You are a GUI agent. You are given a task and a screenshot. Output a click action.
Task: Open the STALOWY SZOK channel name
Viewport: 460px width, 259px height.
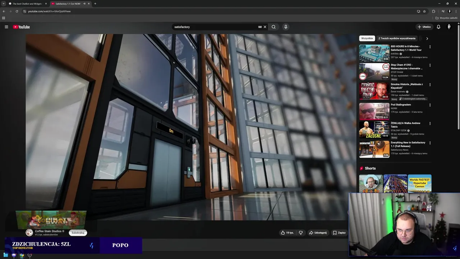pos(399,131)
